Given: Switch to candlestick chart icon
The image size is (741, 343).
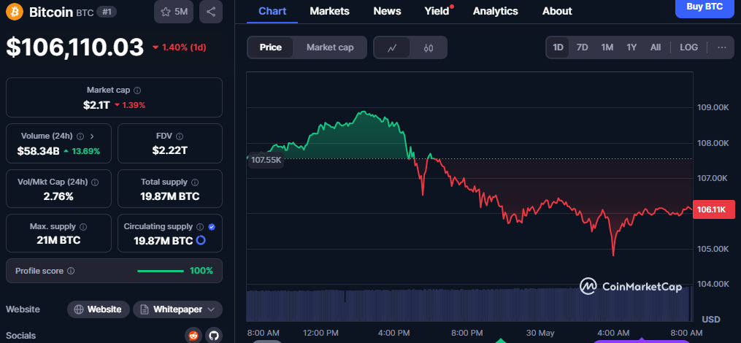Looking at the screenshot, I should [429, 47].
